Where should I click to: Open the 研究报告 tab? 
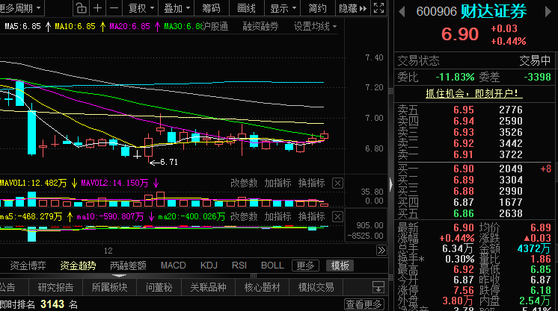pos(55,287)
